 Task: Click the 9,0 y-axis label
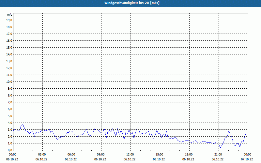pos(10,88)
